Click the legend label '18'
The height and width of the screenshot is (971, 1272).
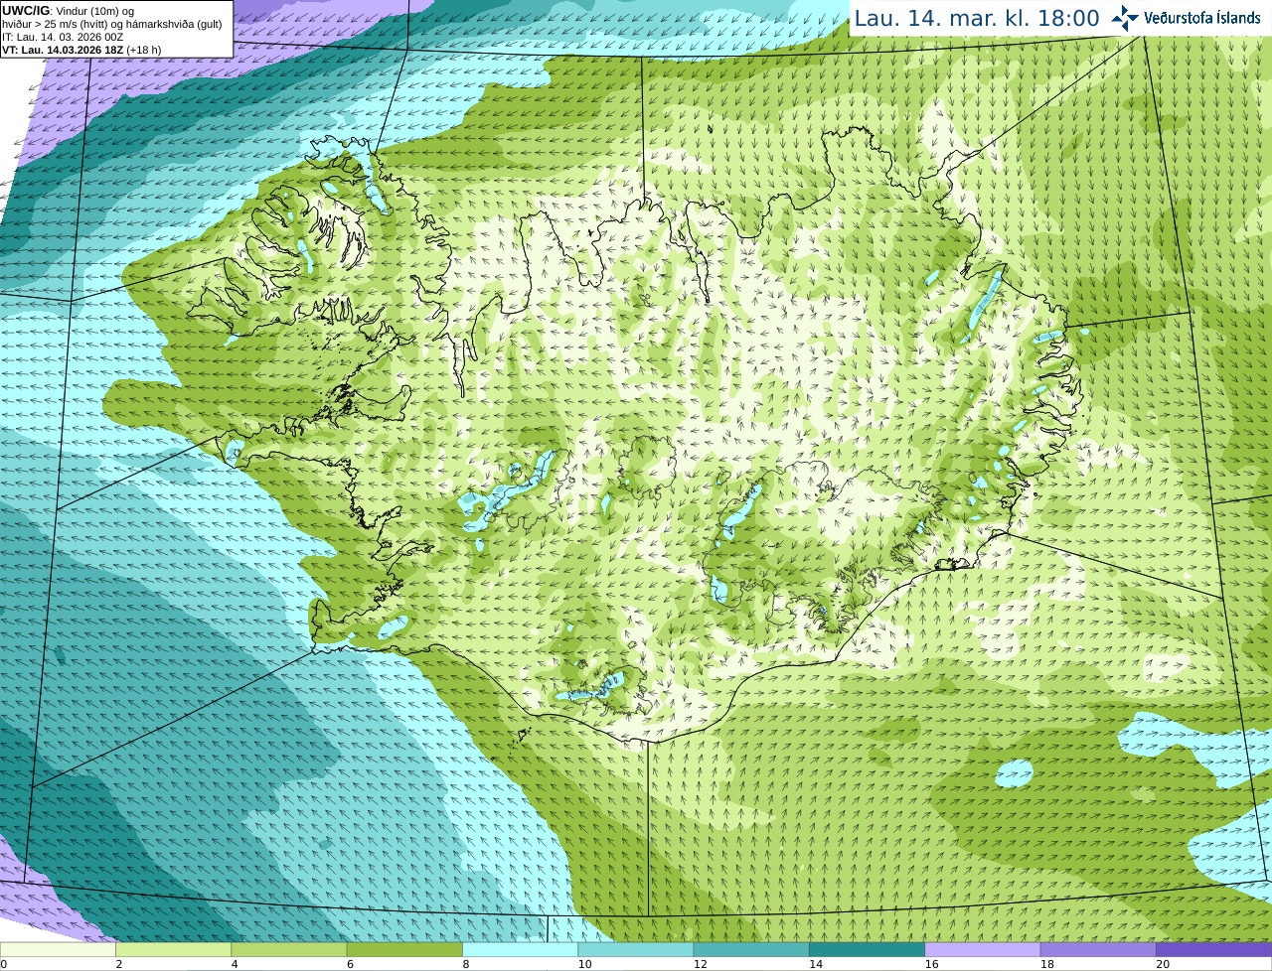pyautogui.click(x=1046, y=964)
